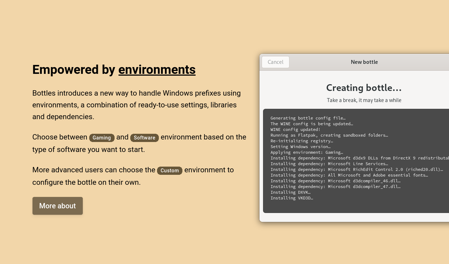Click the Creating bottle… heading
The height and width of the screenshot is (264, 449).
(364, 87)
